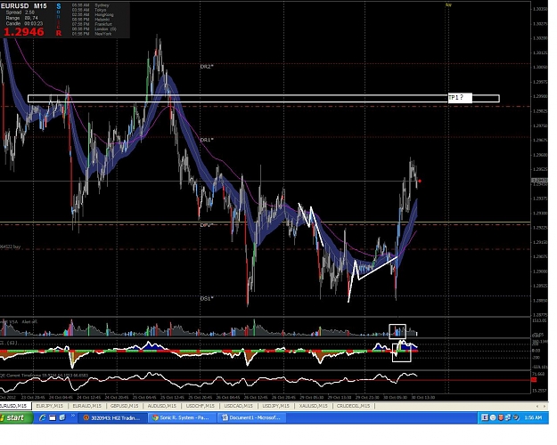Screen dimensions: 557x445
Task: Click the 1:56 AM taskbar clock
Action: point(534,417)
